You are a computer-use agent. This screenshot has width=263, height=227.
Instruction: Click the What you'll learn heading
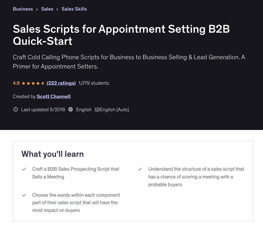[x=53, y=154]
